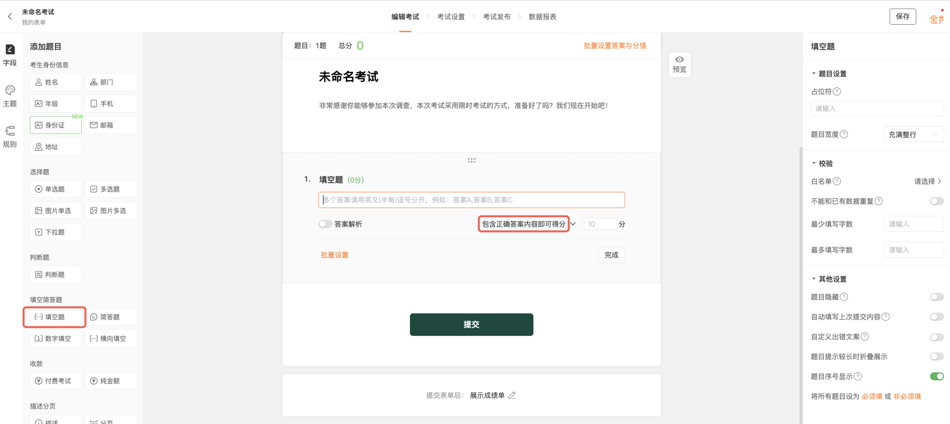Click the back arrow icon

[x=10, y=17]
